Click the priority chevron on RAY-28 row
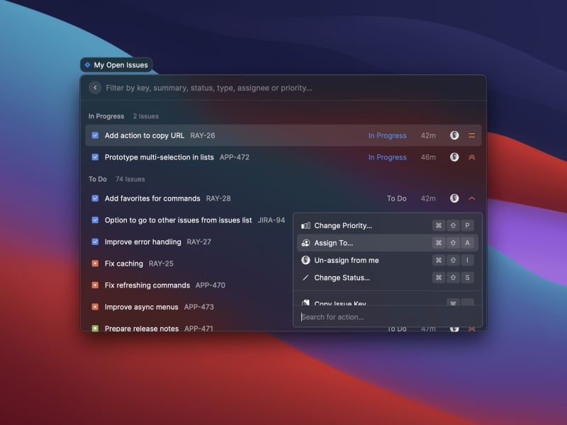Screen dimensions: 567x425 (472, 198)
